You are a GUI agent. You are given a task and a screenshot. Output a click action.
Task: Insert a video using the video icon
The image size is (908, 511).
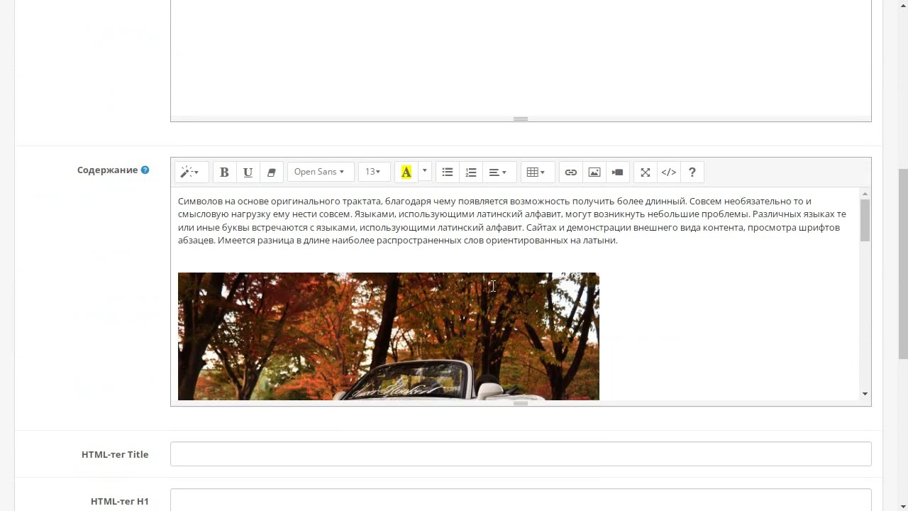618,172
